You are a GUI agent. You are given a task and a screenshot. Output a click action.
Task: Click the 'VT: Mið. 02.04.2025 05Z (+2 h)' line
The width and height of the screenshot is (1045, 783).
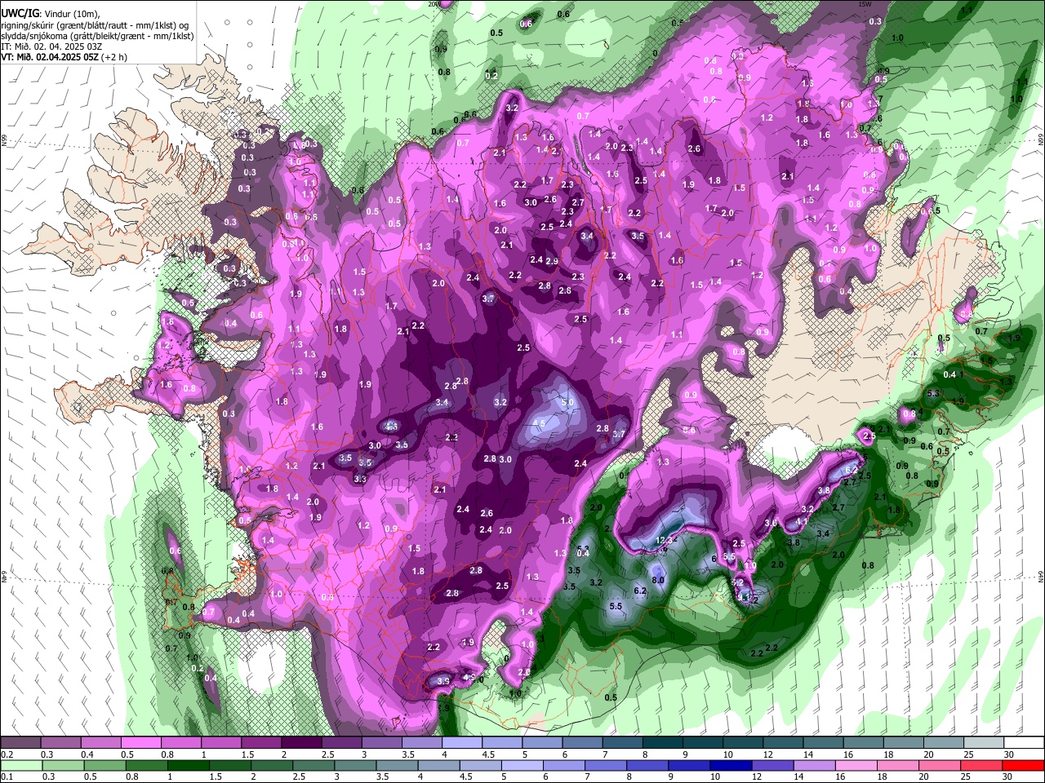click(64, 57)
